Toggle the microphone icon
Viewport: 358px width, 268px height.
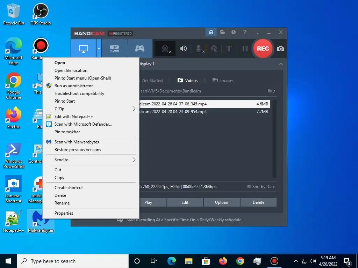(x=199, y=49)
